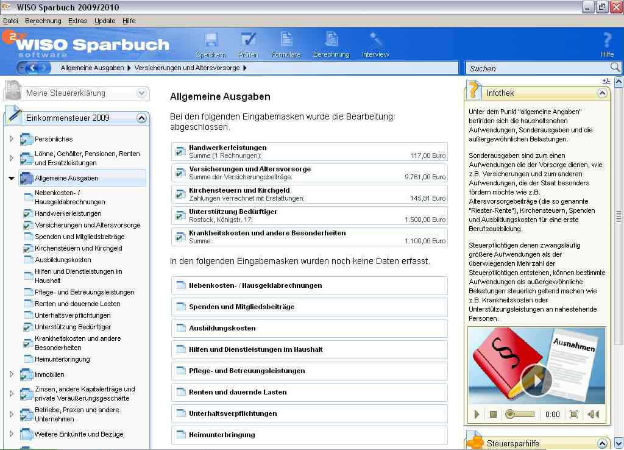Collapse the Infothek panel with its arrow

coord(603,93)
